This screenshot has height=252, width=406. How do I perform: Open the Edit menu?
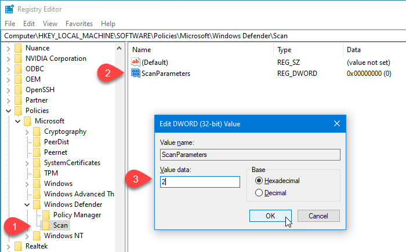[29, 24]
